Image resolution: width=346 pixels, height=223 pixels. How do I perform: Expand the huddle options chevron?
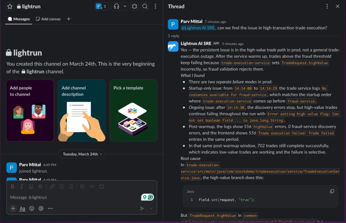[x=124, y=6]
